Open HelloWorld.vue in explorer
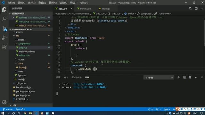 tap(27, 51)
